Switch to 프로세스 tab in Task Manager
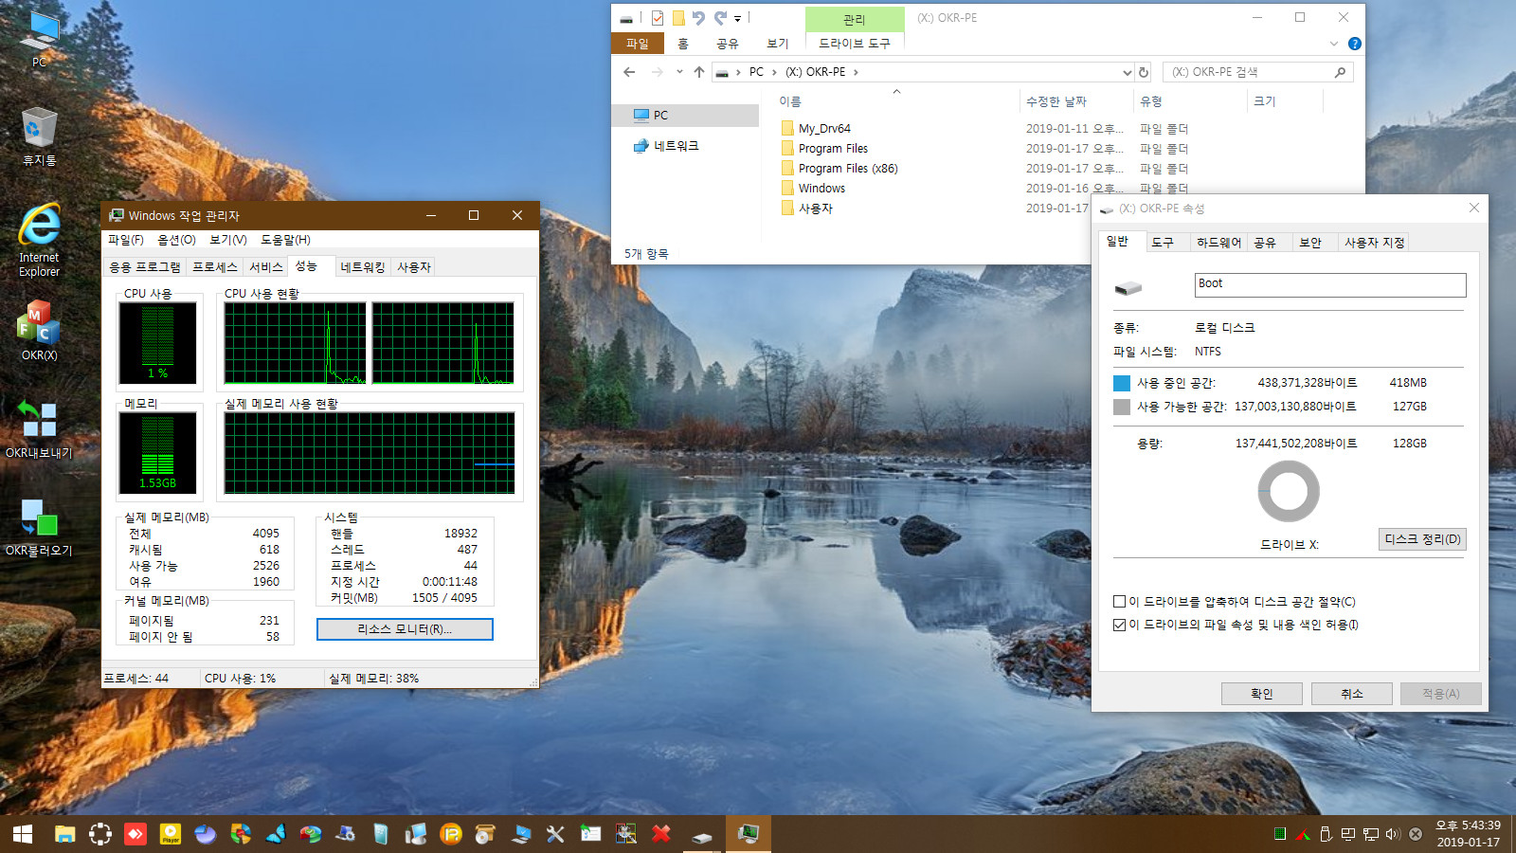This screenshot has width=1516, height=853. pyautogui.click(x=215, y=267)
